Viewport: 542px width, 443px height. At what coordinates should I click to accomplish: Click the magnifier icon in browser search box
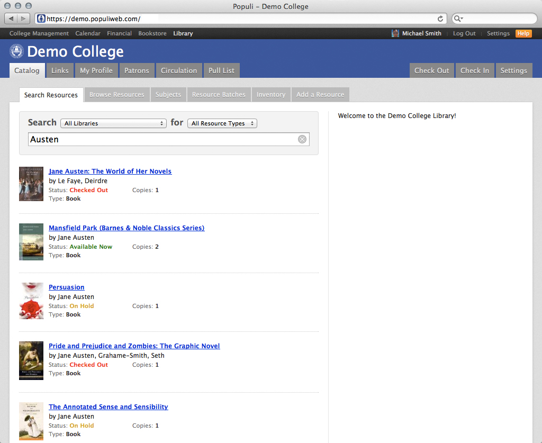click(x=458, y=19)
